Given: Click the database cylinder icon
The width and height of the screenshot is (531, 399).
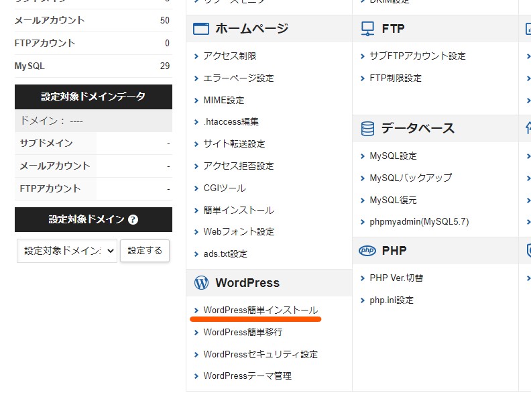Looking at the screenshot, I should click(x=367, y=129).
